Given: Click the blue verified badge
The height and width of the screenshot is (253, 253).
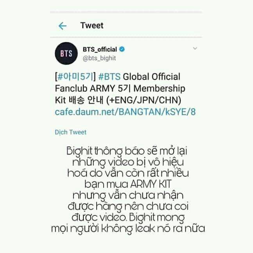Looking at the screenshot, I should [x=122, y=49].
